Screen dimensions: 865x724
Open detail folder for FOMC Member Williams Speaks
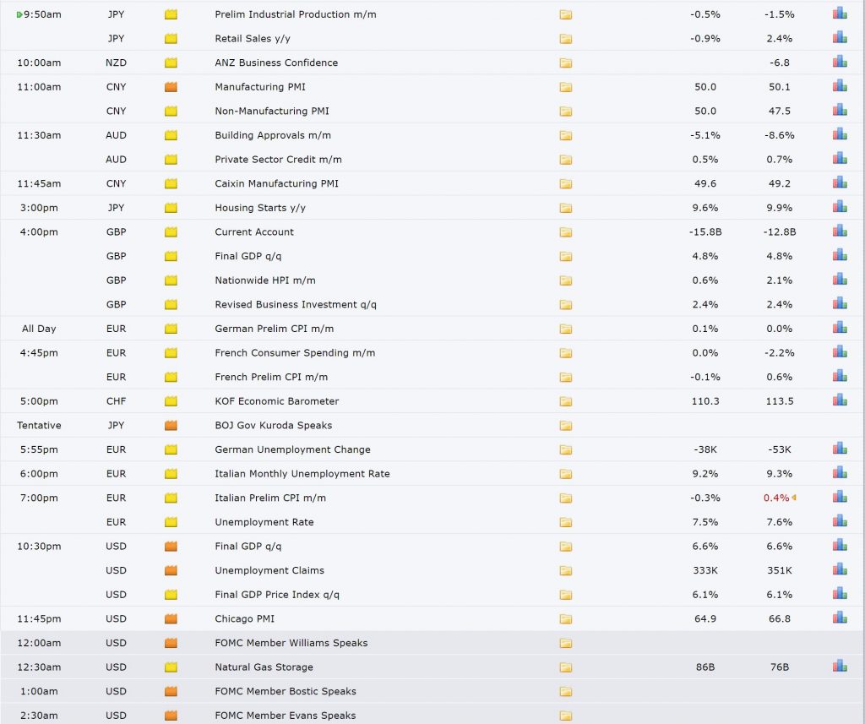[565, 643]
